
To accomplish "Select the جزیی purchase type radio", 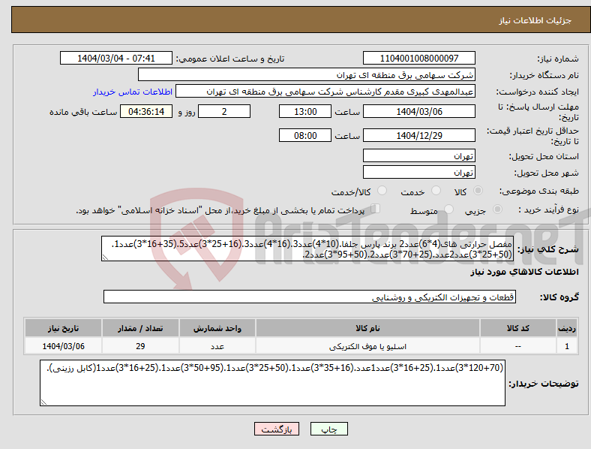I will (497, 209).
